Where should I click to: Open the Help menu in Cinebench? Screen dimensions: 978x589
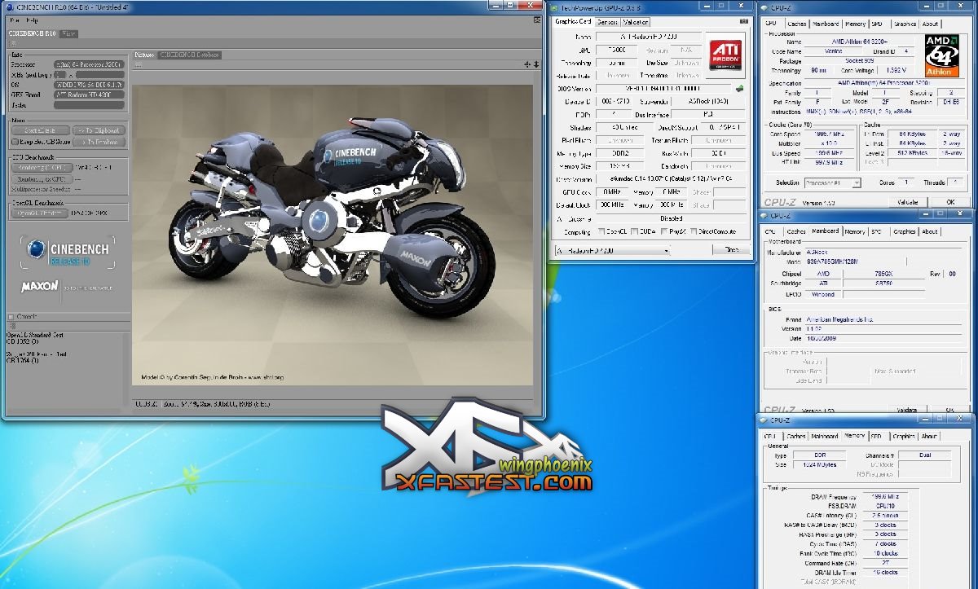32,20
